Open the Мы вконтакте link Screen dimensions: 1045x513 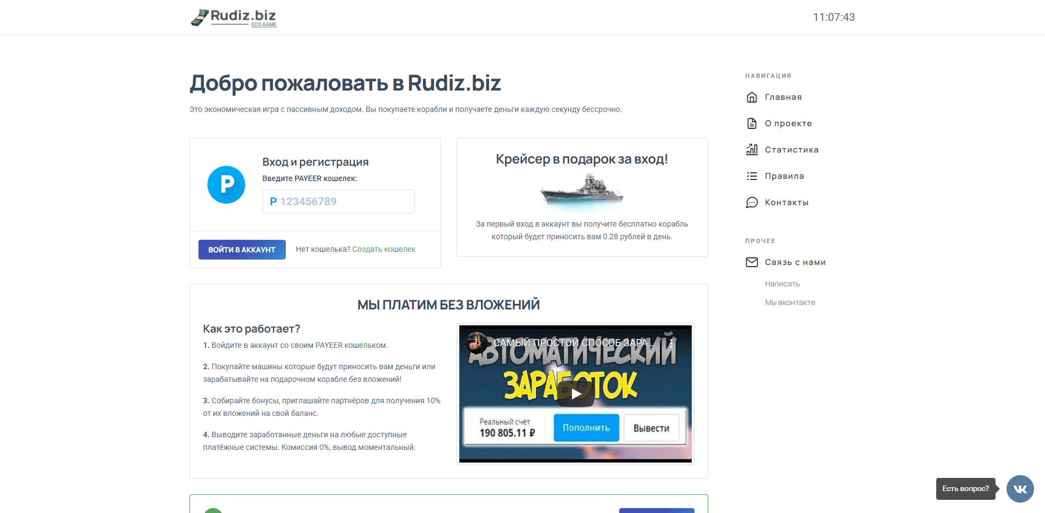pyautogui.click(x=790, y=302)
